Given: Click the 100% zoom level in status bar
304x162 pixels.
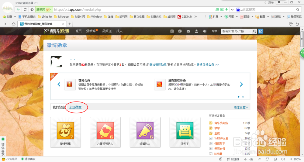Looking at the screenshot, I should (x=295, y=159).
